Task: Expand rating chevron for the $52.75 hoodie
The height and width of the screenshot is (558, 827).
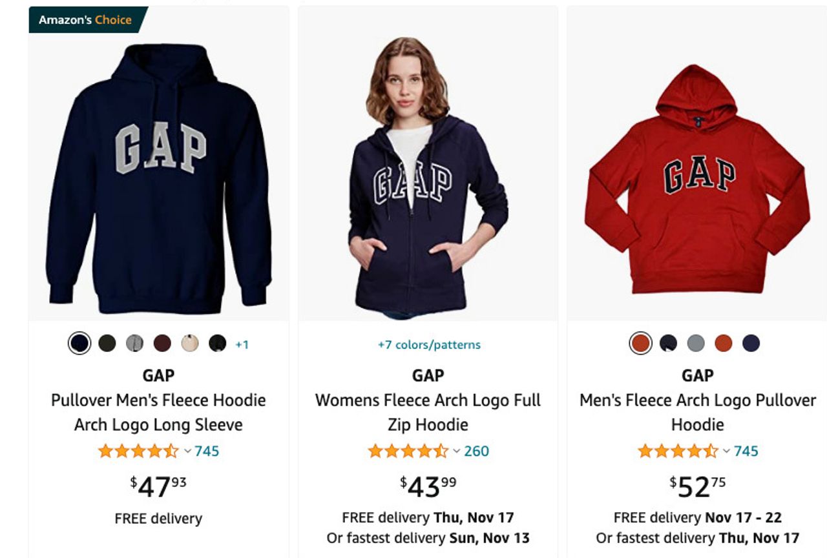Action: click(x=726, y=451)
